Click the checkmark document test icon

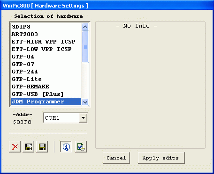[x=81, y=146]
